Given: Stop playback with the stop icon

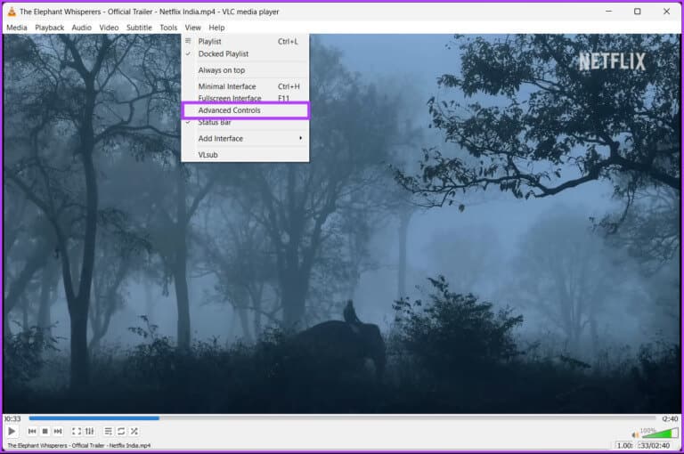Looking at the screenshot, I should click(45, 432).
